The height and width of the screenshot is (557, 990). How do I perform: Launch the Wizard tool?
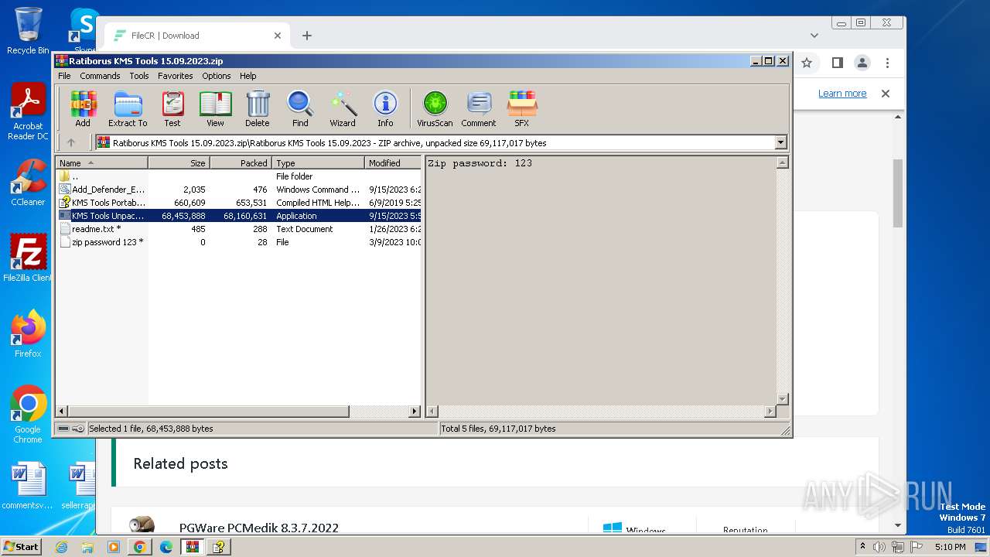(343, 108)
